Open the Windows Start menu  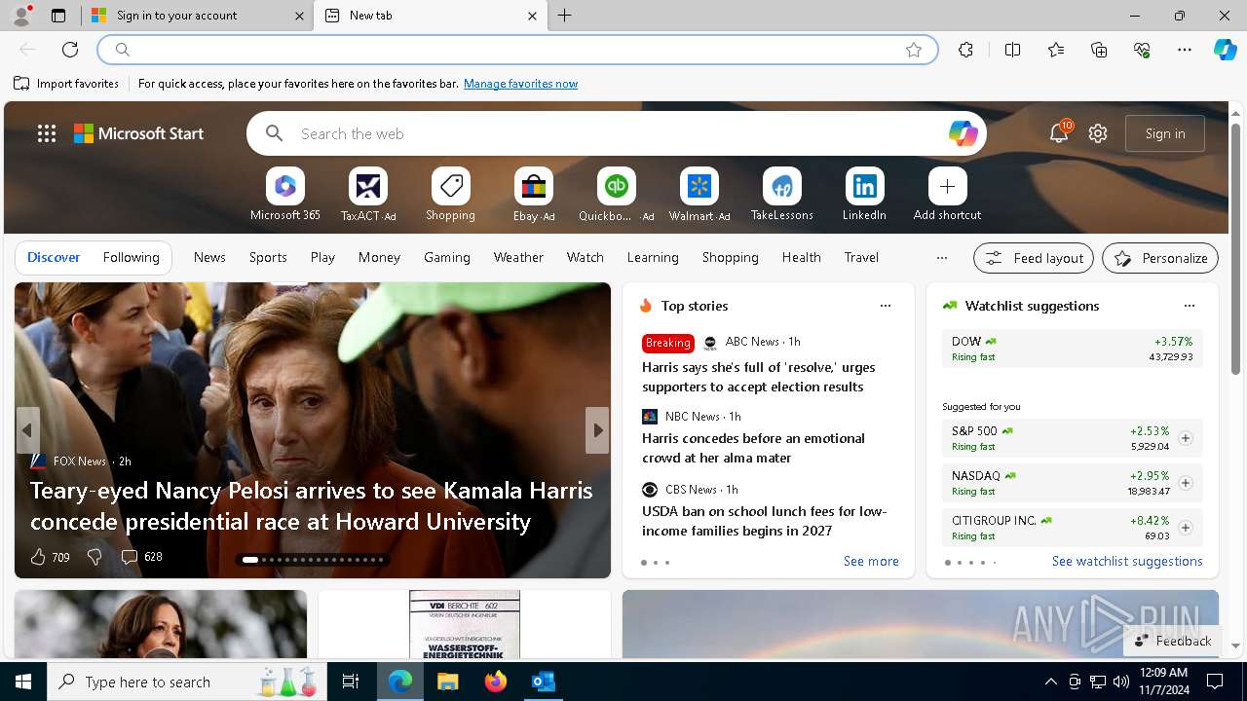(23, 682)
